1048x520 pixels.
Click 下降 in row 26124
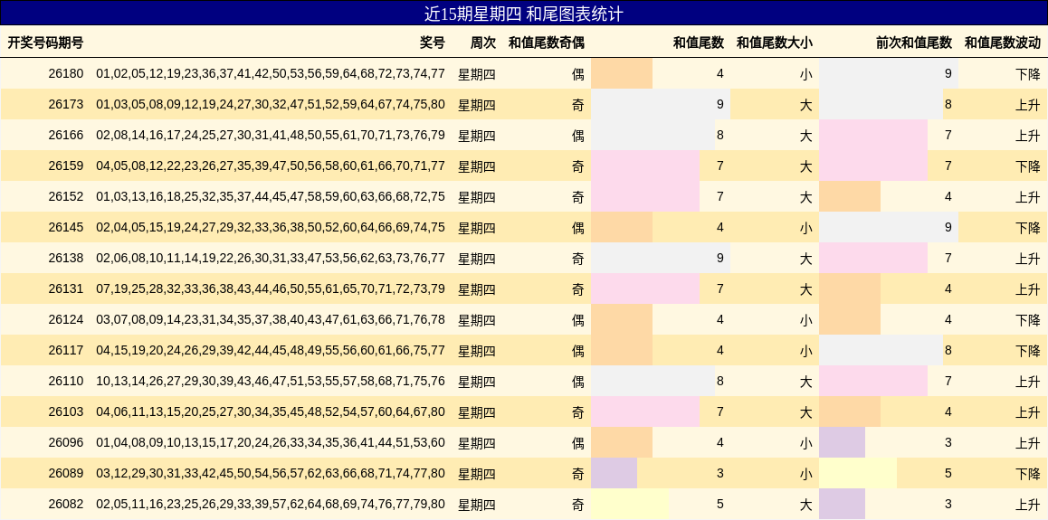[1028, 320]
